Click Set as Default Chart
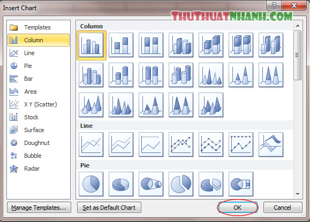Image resolution: width=310 pixels, height=222 pixels. point(109,208)
